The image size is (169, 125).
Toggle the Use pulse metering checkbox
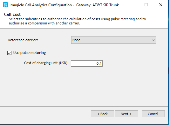pos(10,53)
